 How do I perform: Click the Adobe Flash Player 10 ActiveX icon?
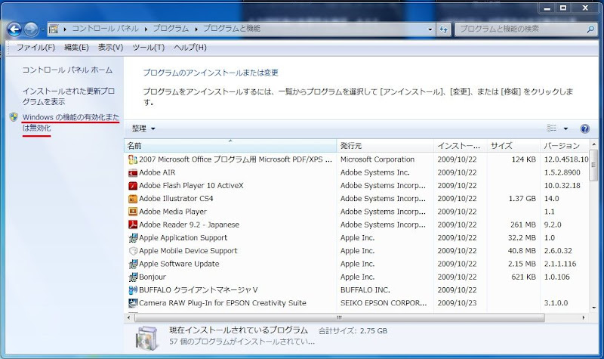[x=133, y=185]
